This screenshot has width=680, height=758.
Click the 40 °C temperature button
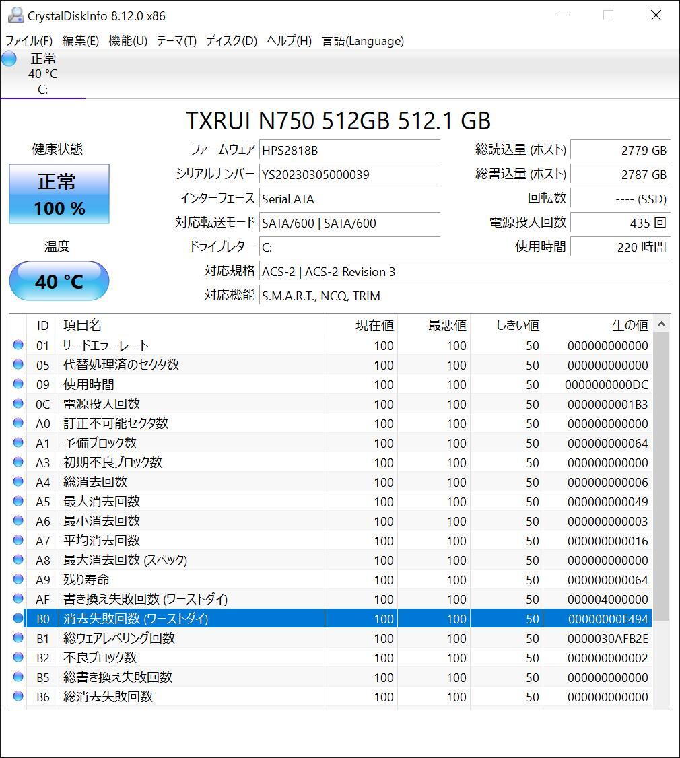pyautogui.click(x=59, y=281)
